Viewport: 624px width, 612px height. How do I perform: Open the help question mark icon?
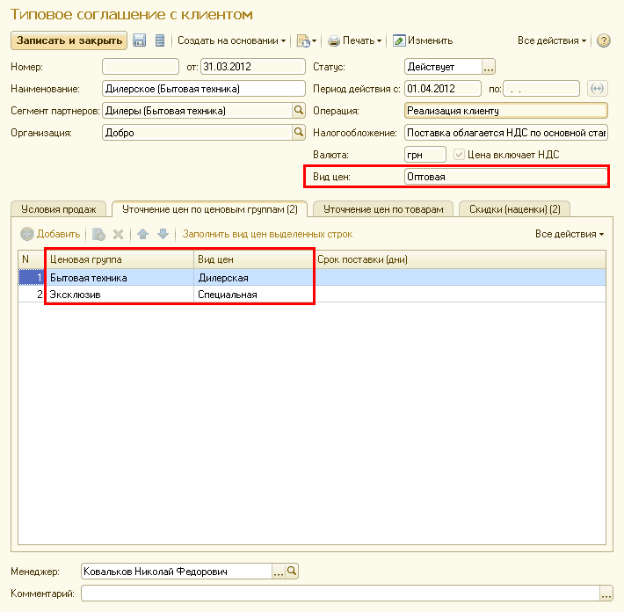604,40
